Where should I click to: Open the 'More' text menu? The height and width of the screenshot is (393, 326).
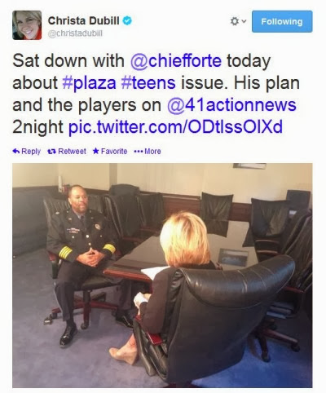coord(152,152)
